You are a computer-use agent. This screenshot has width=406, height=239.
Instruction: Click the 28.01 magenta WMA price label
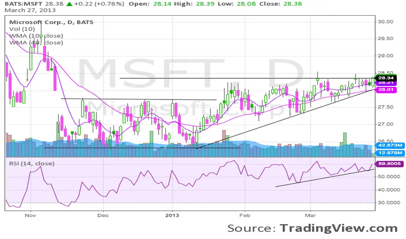point(386,90)
